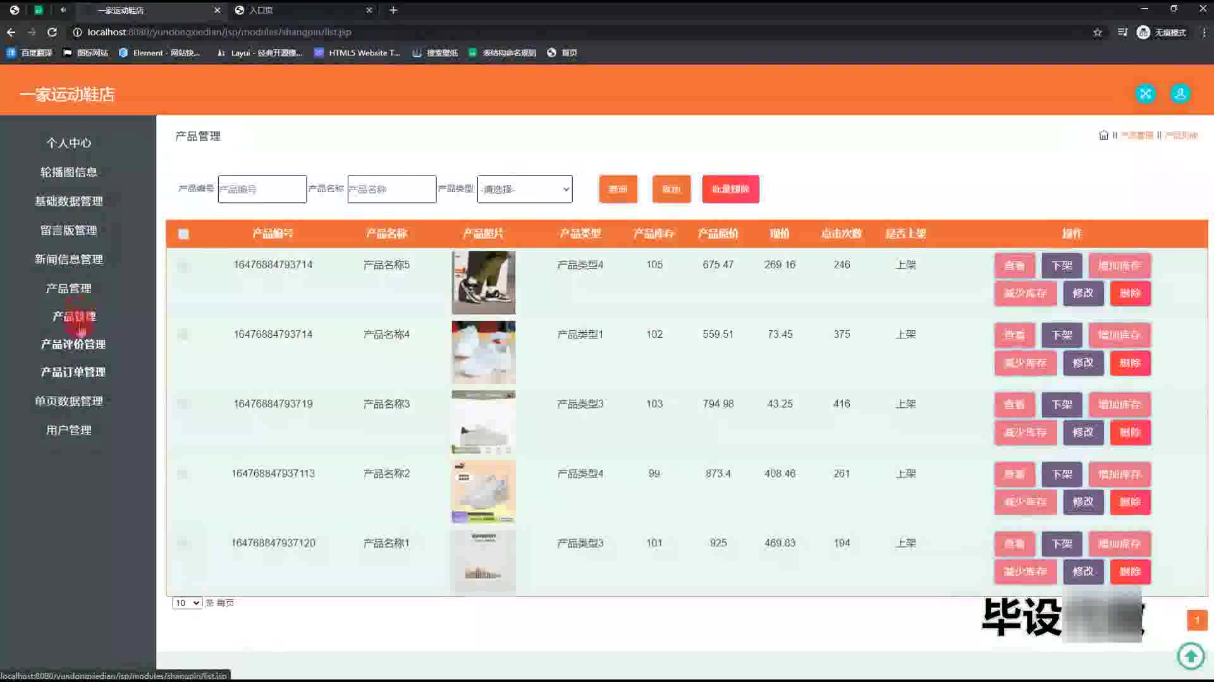This screenshot has height=682, width=1214.
Task: Close the 入口页 browser tab
Action: (x=369, y=10)
